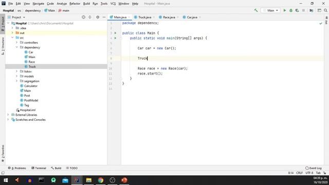Expand the models package

pos(16,76)
